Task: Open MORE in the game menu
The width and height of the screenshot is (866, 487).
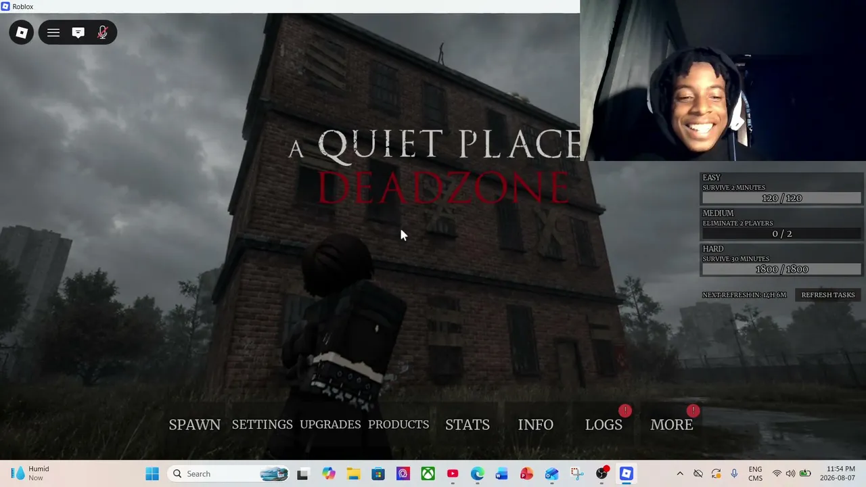Action: click(672, 425)
